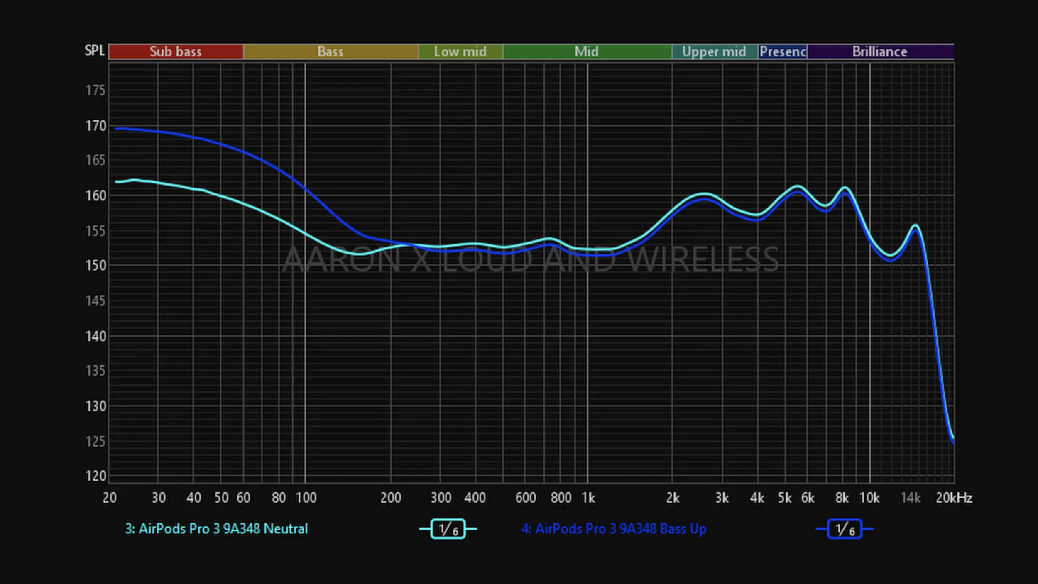Click the blue Presence band
This screenshot has height=584, width=1038.
[x=783, y=51]
